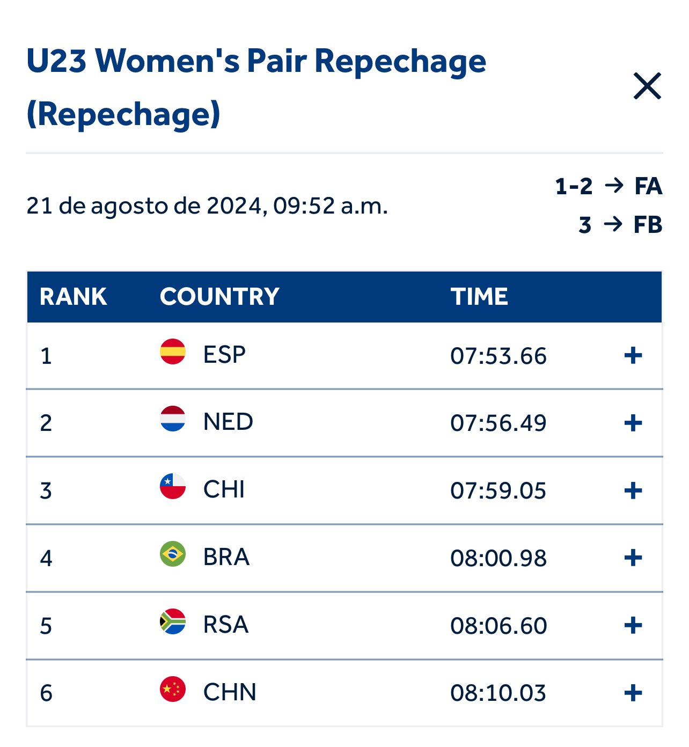Expand the BRA result row details
689x747 pixels.
[633, 558]
